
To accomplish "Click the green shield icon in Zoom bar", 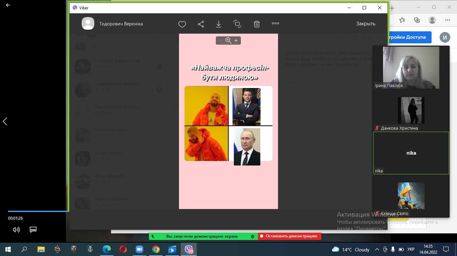I will [x=253, y=236].
